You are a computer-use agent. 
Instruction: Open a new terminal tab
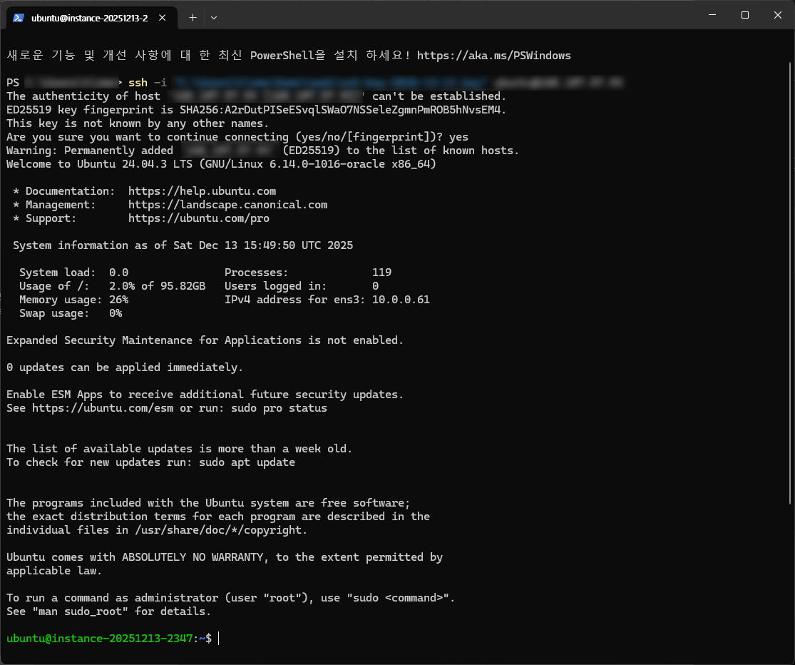tap(193, 18)
